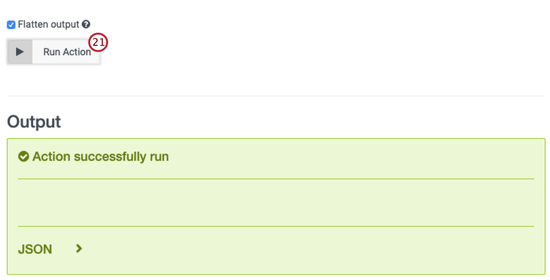Uncheck the Flatten output checkbox
The width and height of the screenshot is (550, 280).
click(x=11, y=24)
